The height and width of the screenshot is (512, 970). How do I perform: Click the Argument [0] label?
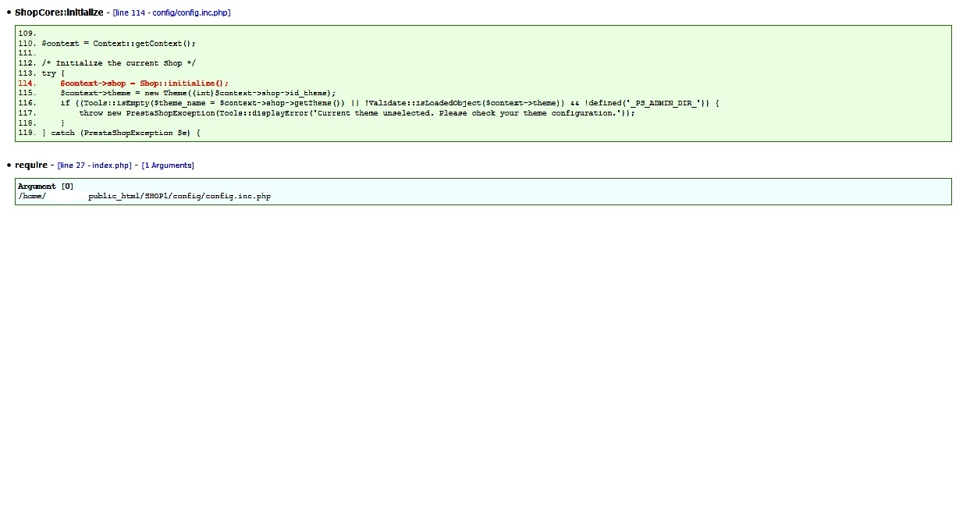click(46, 187)
